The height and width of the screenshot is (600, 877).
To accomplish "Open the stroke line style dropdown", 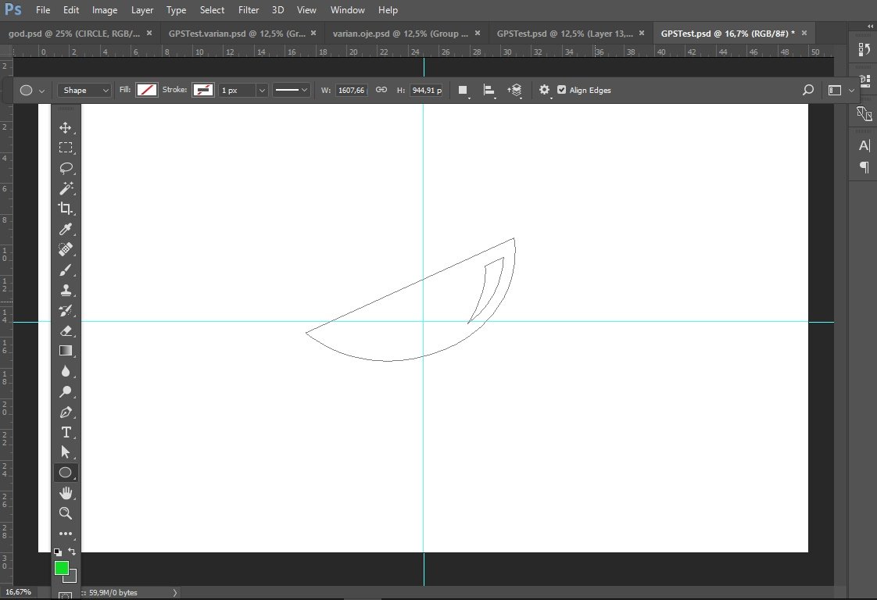I will (x=292, y=90).
